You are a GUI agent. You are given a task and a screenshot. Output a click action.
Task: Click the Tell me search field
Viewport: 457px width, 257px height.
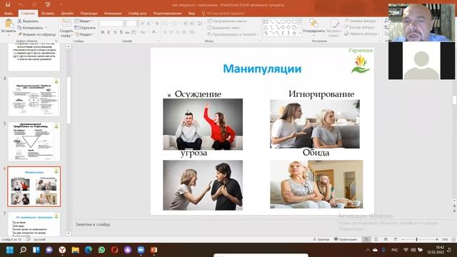pos(224,14)
